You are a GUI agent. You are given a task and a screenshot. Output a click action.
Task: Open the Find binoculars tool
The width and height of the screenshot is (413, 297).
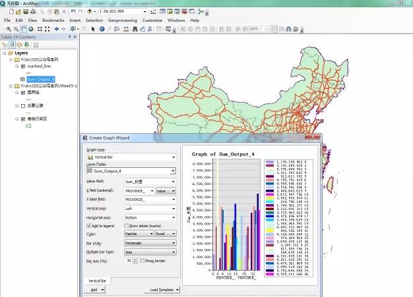pyautogui.click(x=135, y=29)
